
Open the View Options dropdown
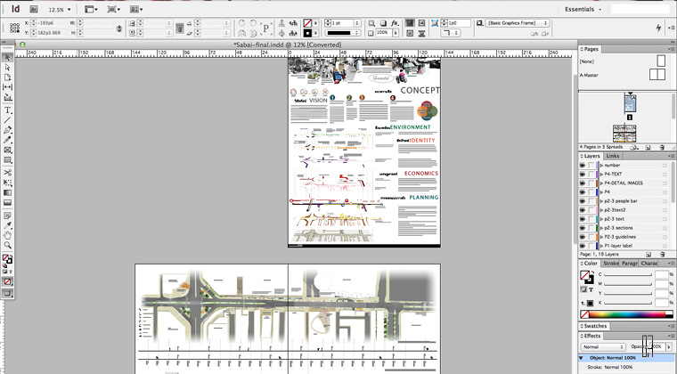coord(91,9)
